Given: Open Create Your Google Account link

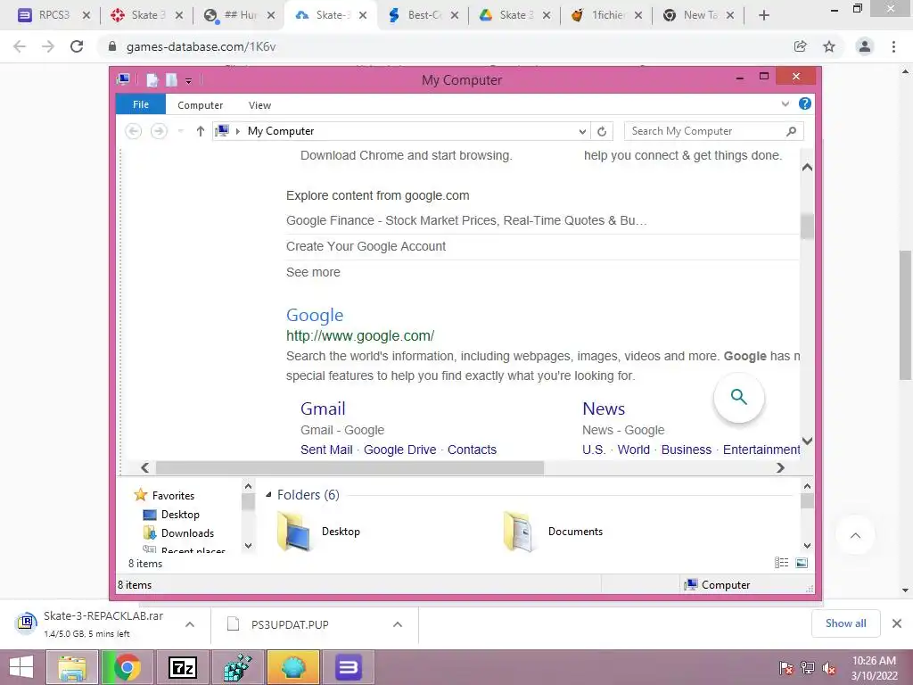Looking at the screenshot, I should point(366,246).
